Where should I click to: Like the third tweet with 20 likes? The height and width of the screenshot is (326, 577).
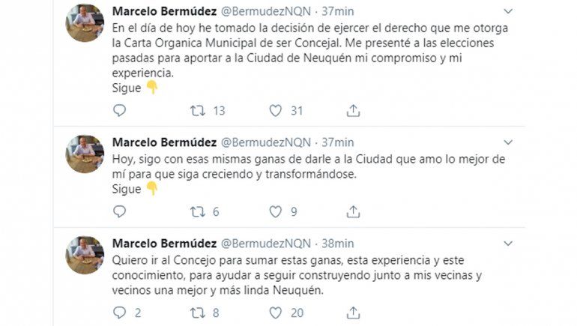tap(276, 313)
